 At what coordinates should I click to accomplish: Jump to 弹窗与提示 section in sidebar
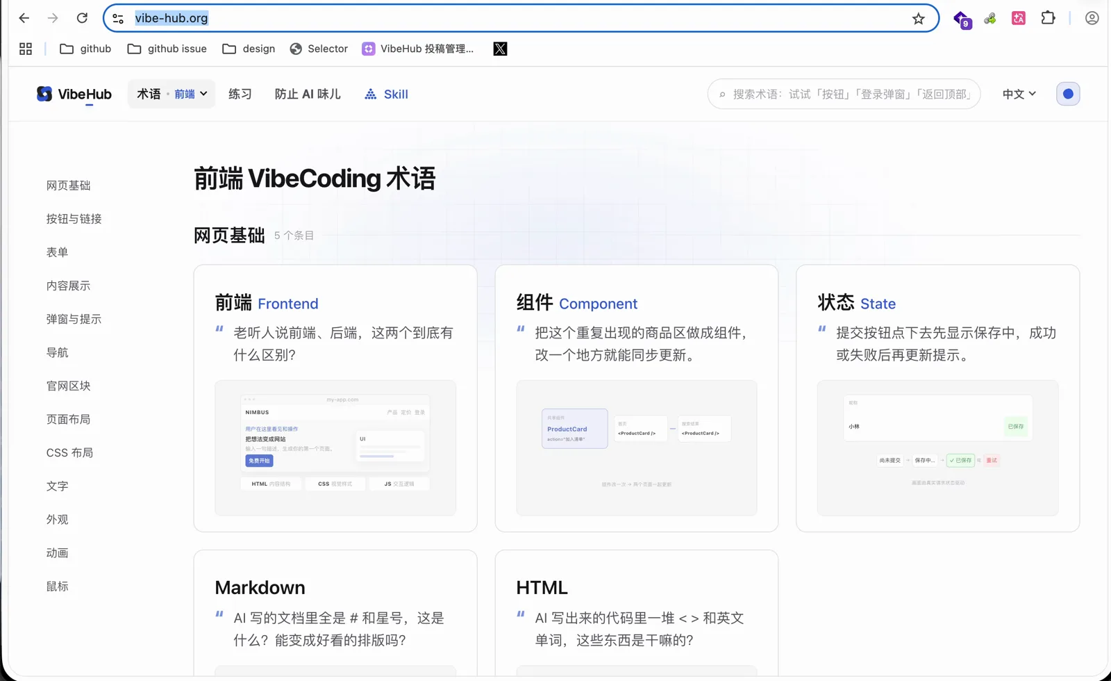74,319
